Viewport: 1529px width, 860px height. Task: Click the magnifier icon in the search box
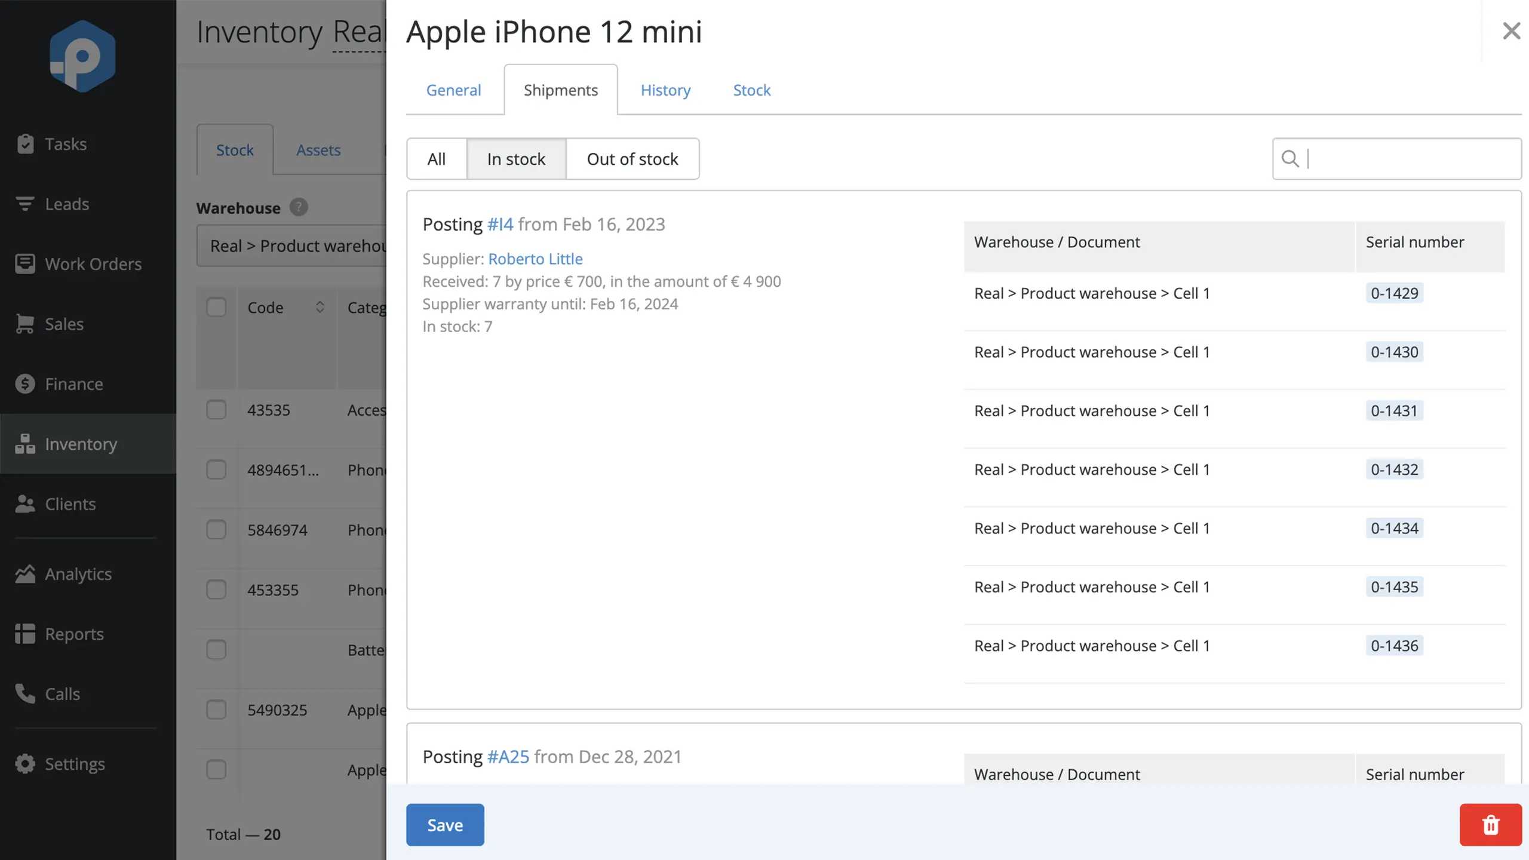pos(1290,159)
